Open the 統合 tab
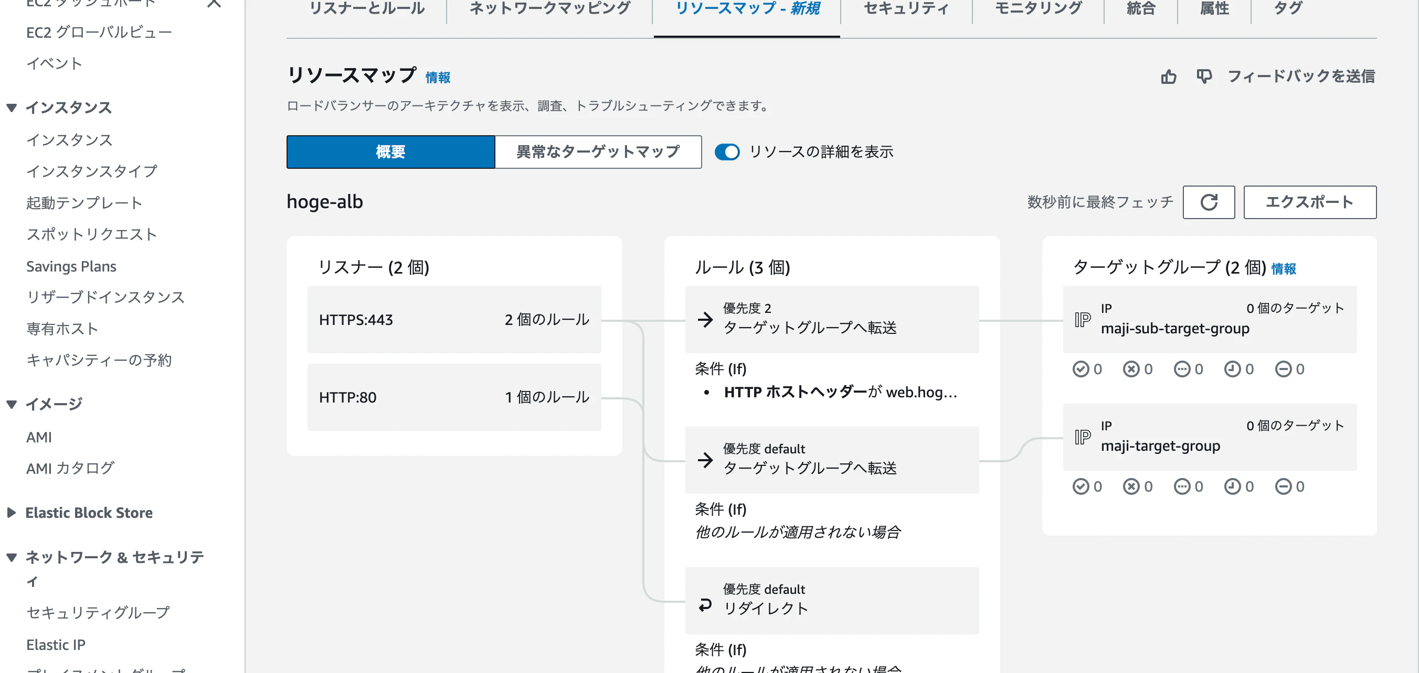 click(1141, 8)
